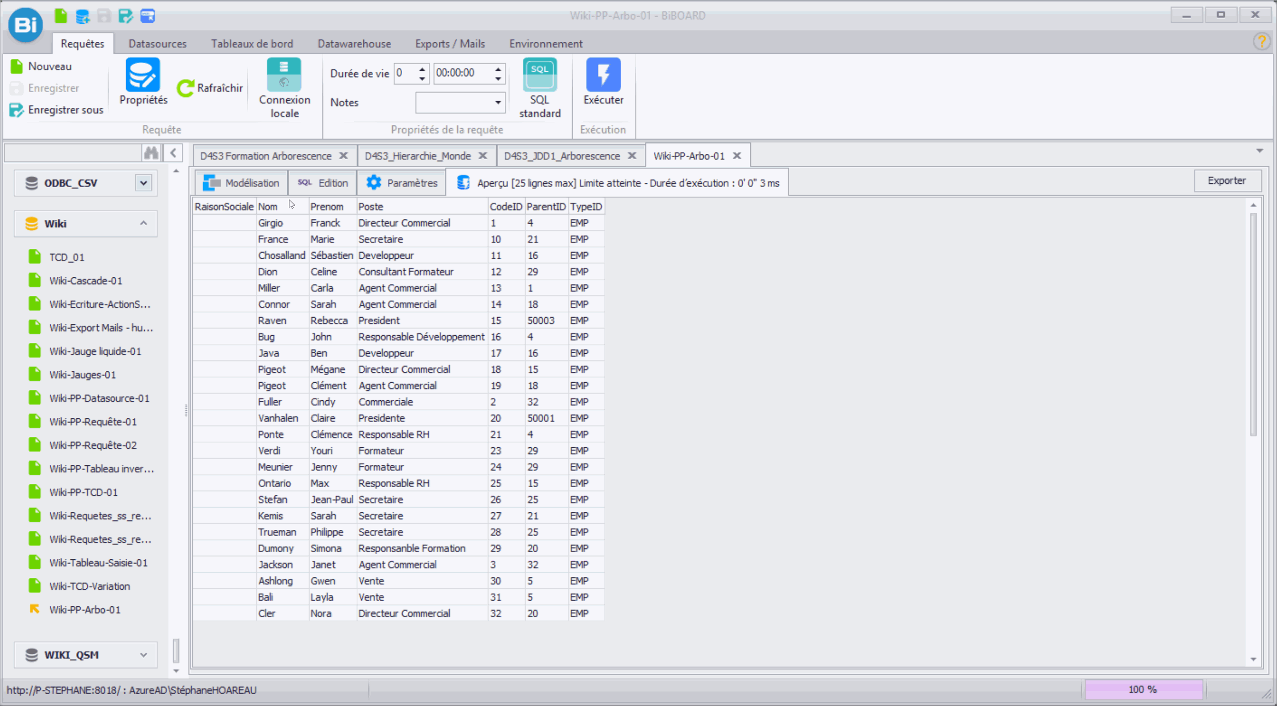Image resolution: width=1277 pixels, height=706 pixels.
Task: Switch to the Modélisation view tab
Action: [241, 183]
